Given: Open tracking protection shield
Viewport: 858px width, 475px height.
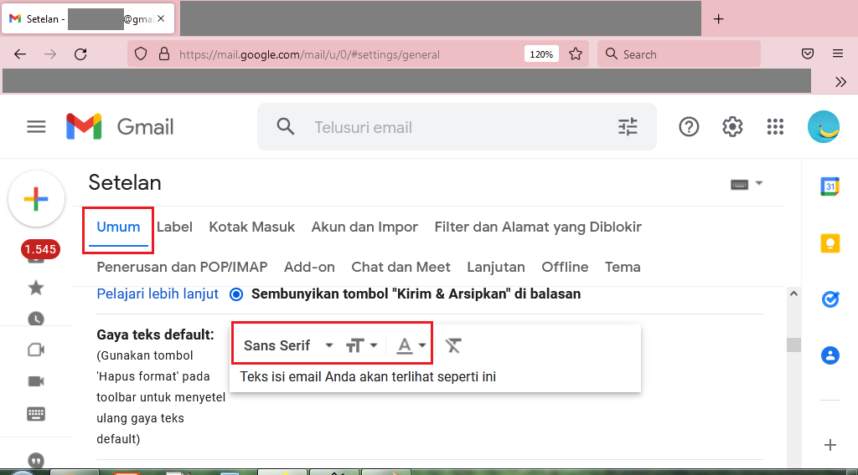Looking at the screenshot, I should pyautogui.click(x=141, y=54).
